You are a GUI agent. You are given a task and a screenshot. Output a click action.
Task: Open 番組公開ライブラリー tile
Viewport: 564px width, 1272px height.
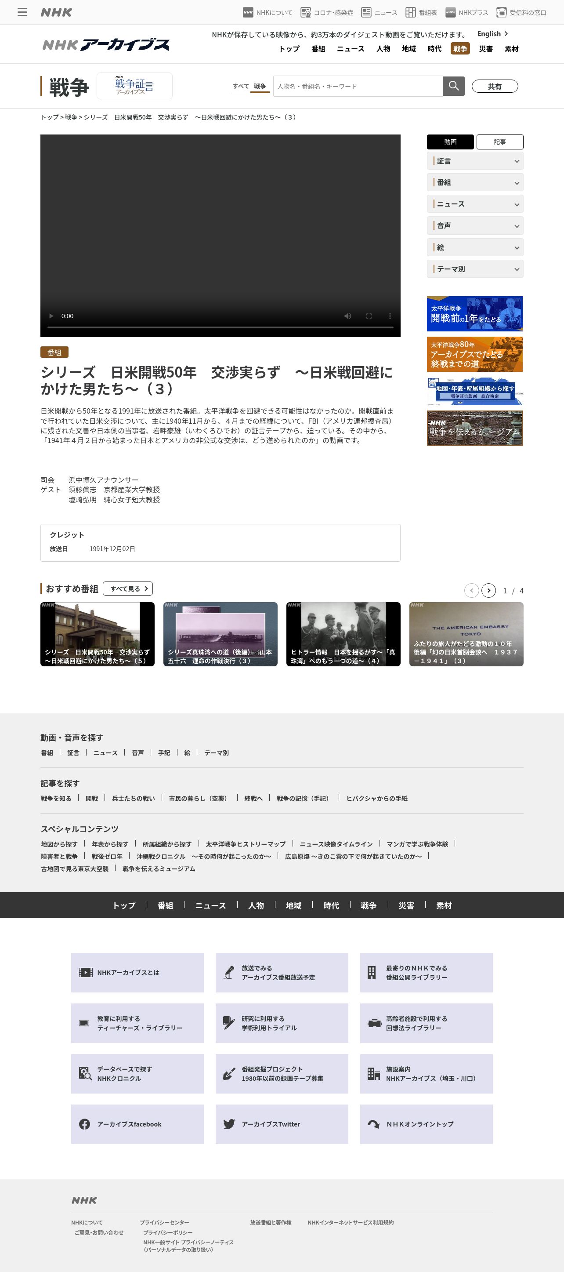click(427, 972)
